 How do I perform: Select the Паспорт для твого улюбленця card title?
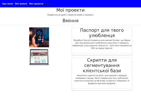pos(102,33)
